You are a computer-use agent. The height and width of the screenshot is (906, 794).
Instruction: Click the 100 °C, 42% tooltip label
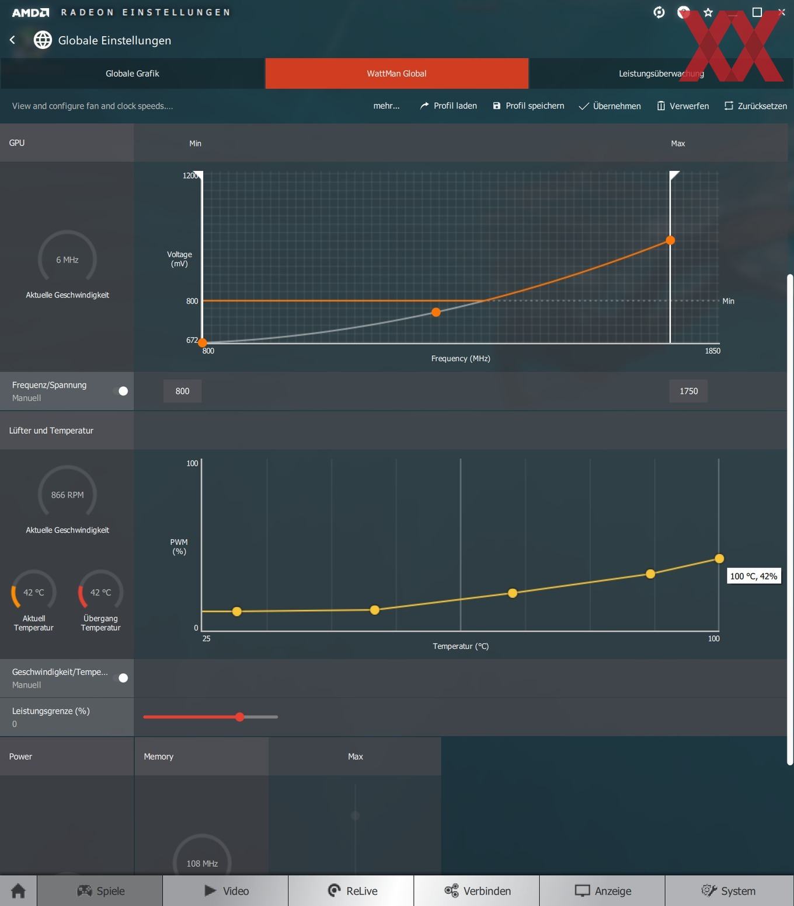coord(754,576)
